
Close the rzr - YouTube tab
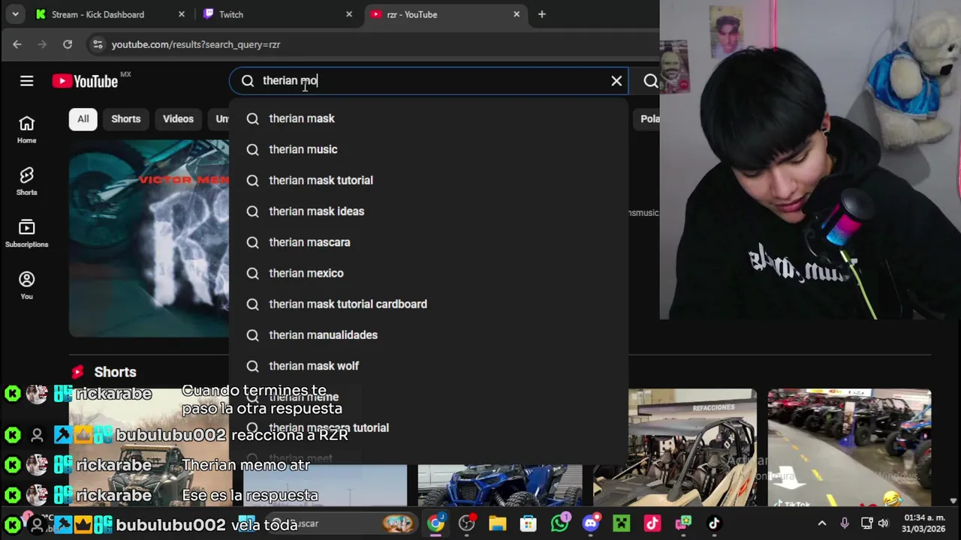tap(517, 14)
